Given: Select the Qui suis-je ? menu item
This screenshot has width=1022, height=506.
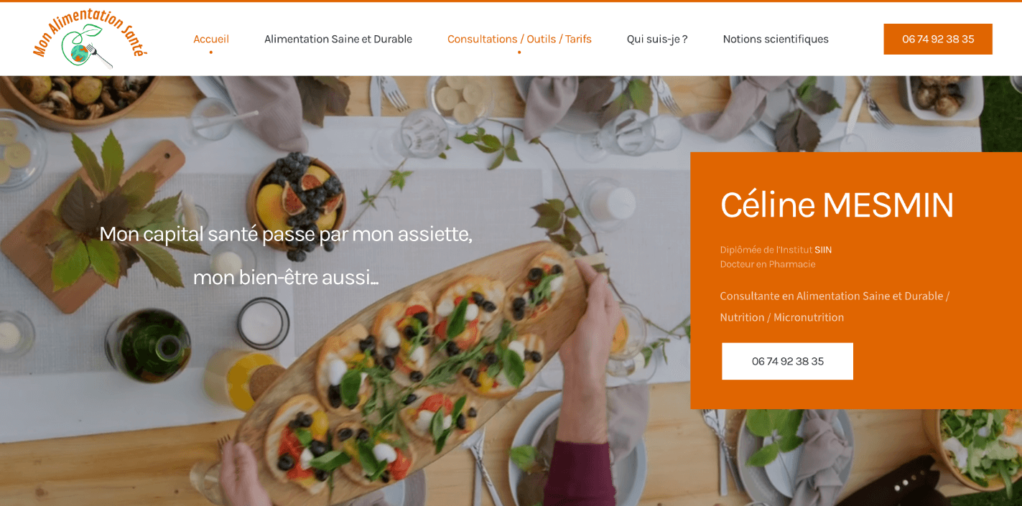Looking at the screenshot, I should (x=657, y=39).
